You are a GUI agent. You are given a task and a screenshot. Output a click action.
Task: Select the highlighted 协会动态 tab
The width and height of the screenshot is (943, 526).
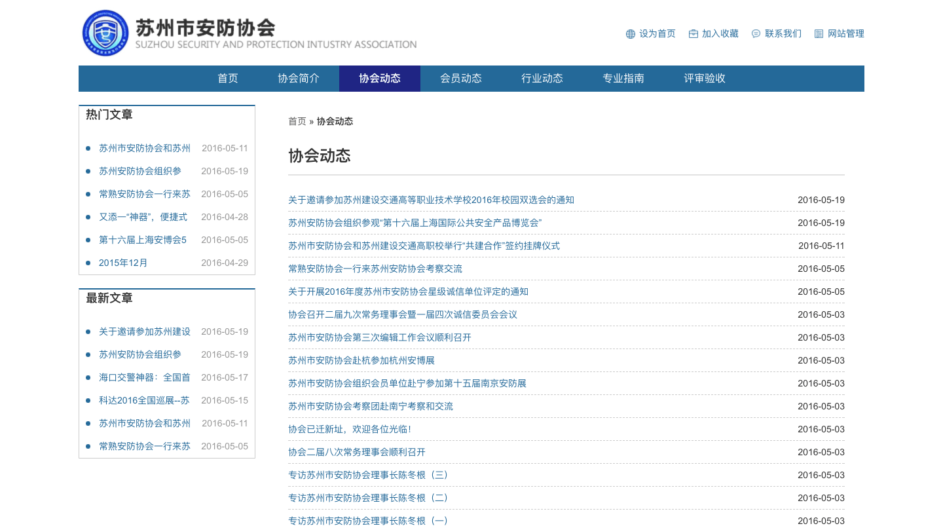point(380,79)
